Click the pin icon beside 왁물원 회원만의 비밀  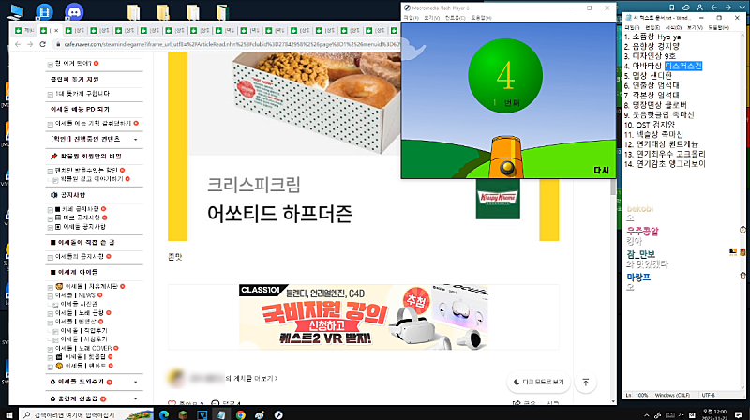tap(54, 156)
